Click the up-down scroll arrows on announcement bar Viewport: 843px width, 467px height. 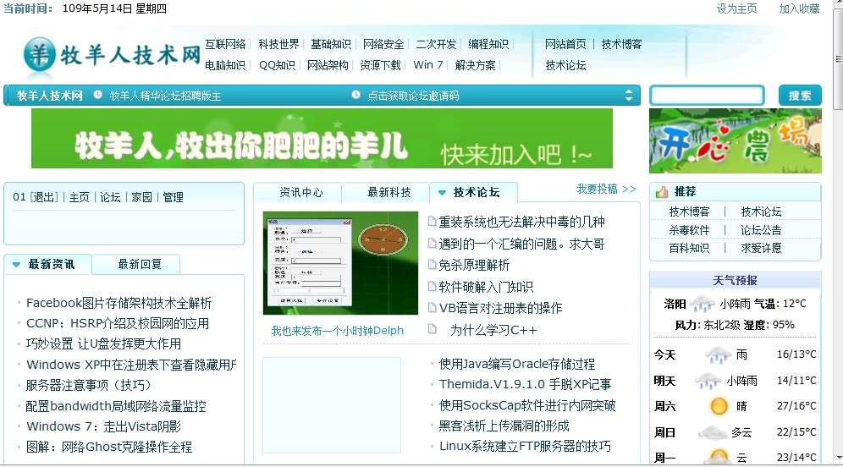pyautogui.click(x=629, y=96)
